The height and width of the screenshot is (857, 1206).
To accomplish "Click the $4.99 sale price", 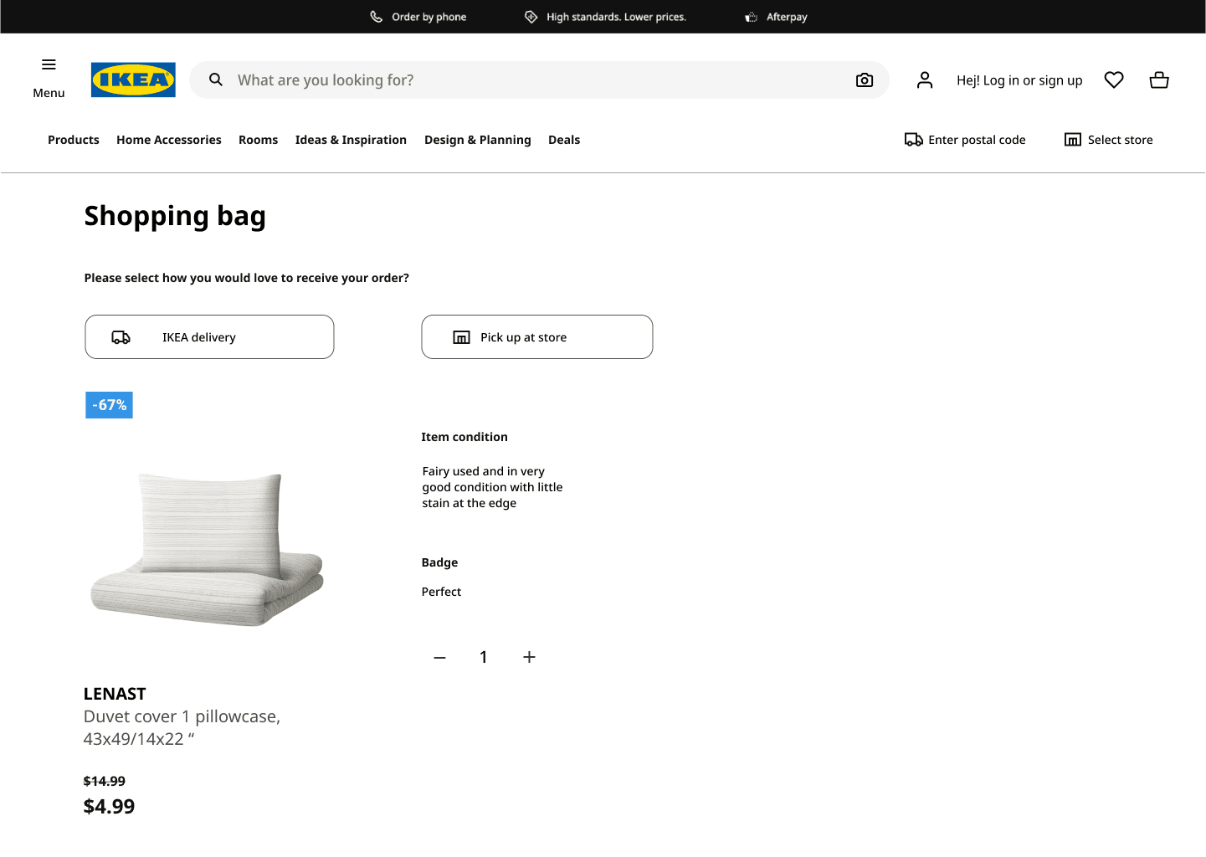I will coord(109,807).
